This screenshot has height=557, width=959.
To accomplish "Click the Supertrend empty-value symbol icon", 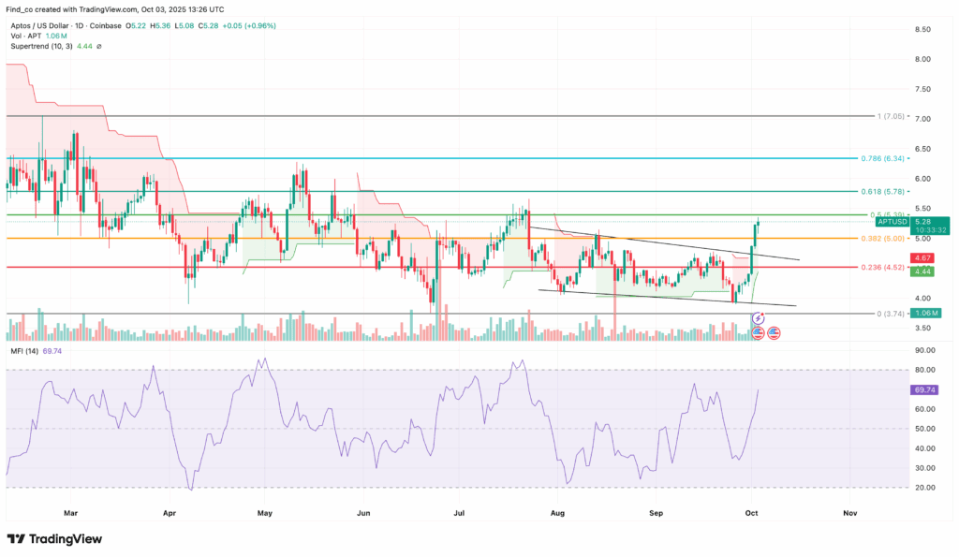I will point(98,46).
